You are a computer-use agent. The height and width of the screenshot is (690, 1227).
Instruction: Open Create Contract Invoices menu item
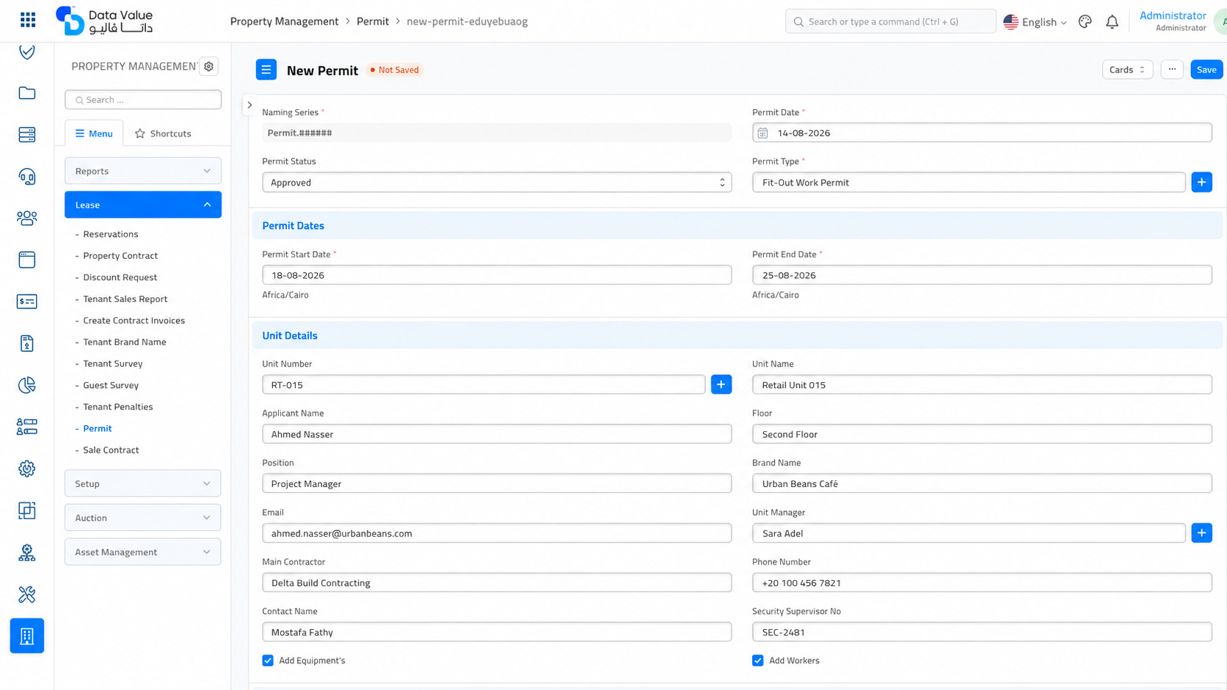(x=134, y=320)
